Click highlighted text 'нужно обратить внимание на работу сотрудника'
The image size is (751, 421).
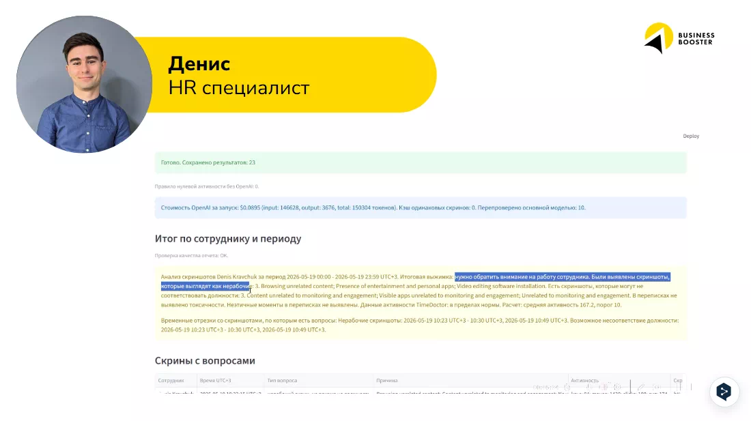tap(522, 277)
